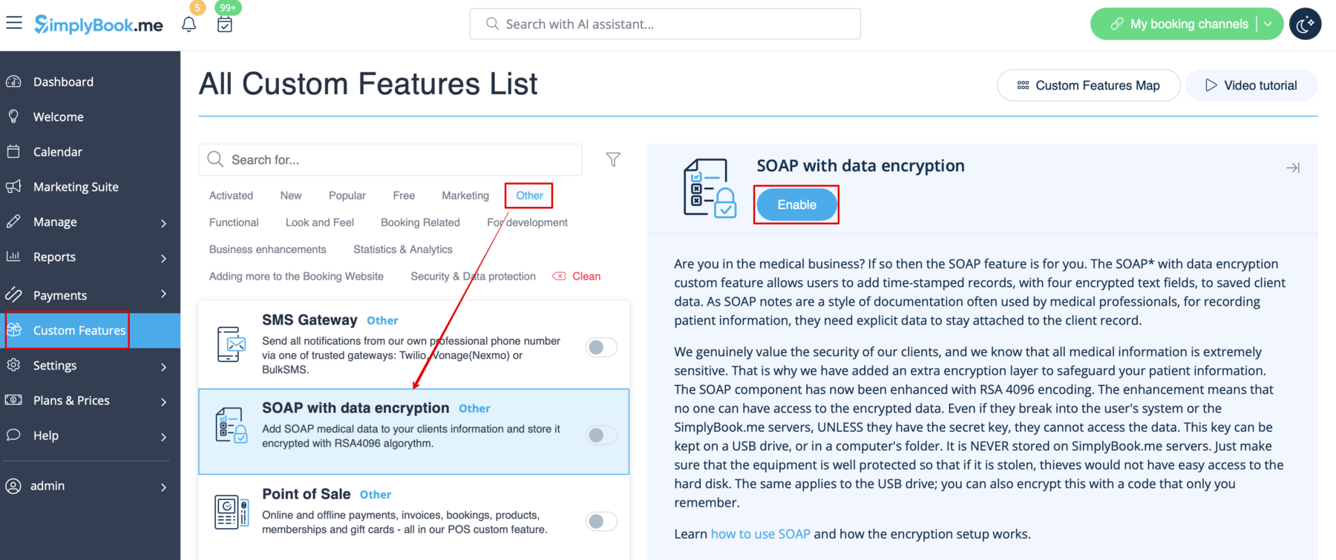
Task: Click the hamburger menu icon top left
Action: coord(14,22)
